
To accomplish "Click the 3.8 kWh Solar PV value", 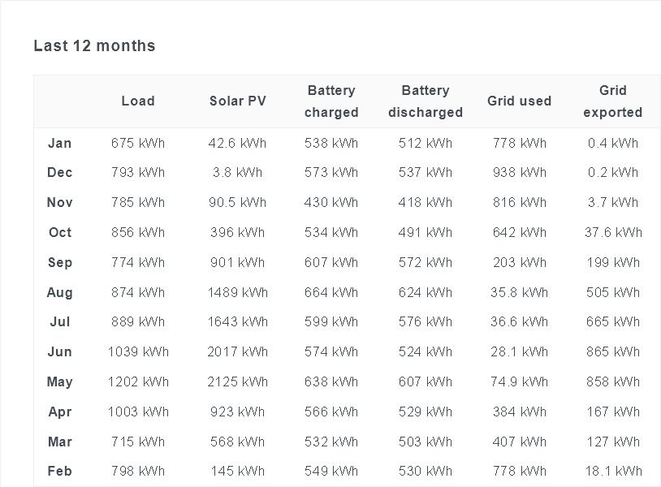I will pos(238,172).
